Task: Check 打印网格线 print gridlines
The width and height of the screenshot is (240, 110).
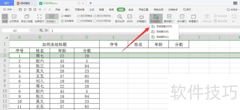Action: click(79, 21)
